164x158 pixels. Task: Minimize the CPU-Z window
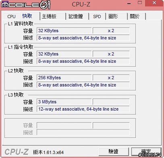point(129,3)
